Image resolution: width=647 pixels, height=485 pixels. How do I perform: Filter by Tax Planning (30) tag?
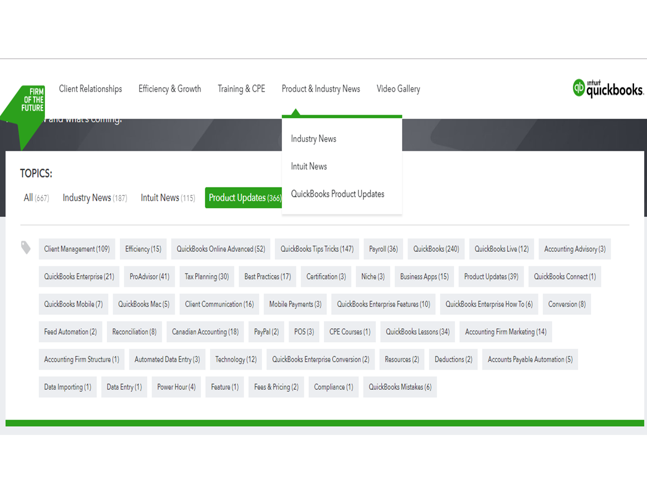(207, 277)
